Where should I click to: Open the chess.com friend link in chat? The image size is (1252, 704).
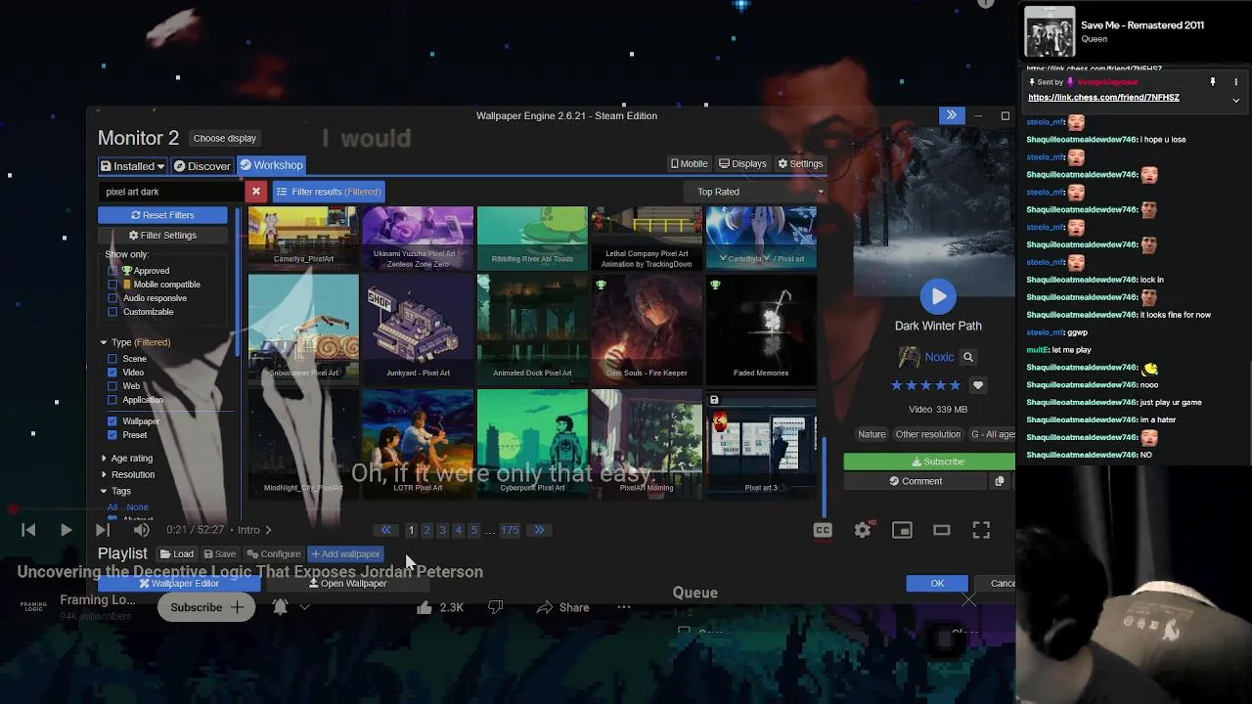(x=1103, y=98)
